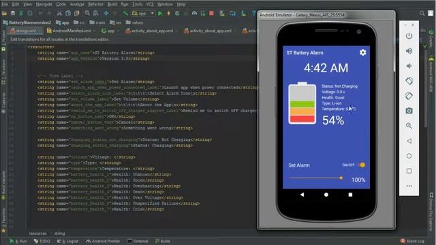Click the Paste icon in toolbar

coord(76,13)
